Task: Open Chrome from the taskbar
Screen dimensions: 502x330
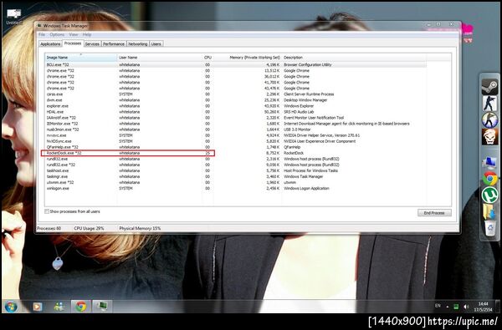Action: (x=81, y=307)
